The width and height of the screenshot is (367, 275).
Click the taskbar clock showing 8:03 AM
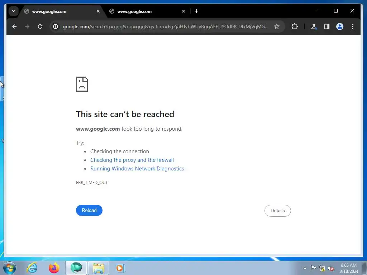pos(349,268)
